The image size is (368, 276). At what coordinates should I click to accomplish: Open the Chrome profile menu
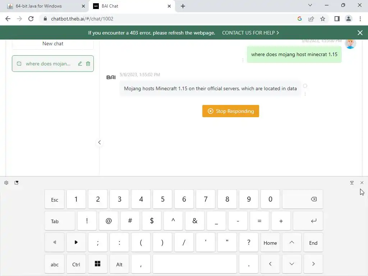349,19
